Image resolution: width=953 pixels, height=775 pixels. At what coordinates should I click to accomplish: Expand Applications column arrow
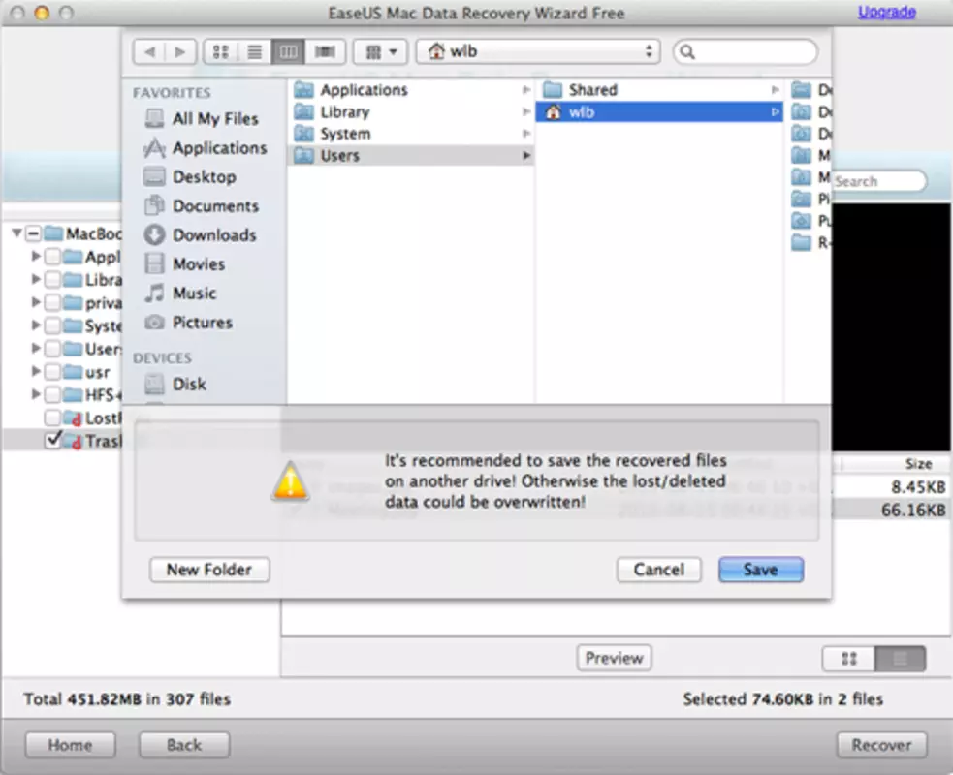click(526, 90)
